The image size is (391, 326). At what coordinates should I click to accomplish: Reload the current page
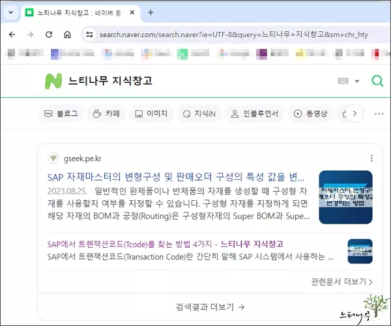click(x=49, y=35)
